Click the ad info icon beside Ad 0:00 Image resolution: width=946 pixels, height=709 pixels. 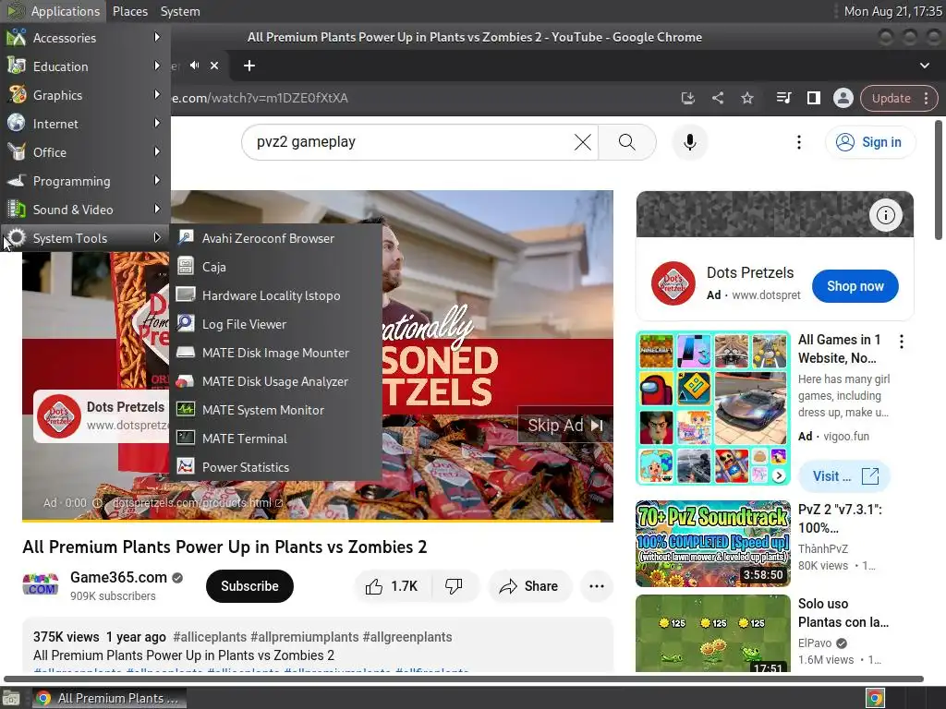pyautogui.click(x=96, y=503)
